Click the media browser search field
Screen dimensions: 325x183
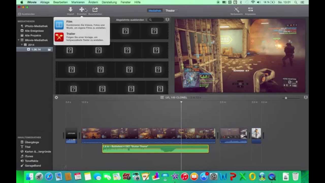tap(156, 20)
